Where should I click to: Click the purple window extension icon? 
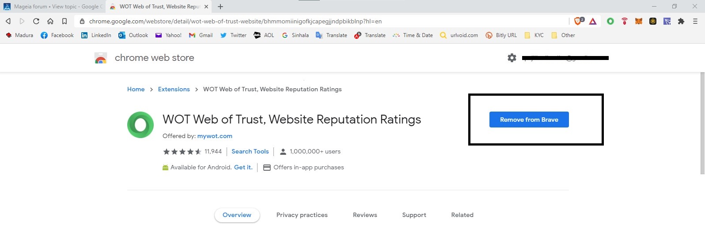point(667,21)
